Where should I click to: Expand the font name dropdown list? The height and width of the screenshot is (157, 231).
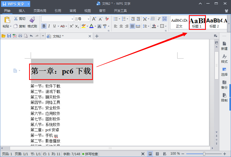click(x=72, y=19)
